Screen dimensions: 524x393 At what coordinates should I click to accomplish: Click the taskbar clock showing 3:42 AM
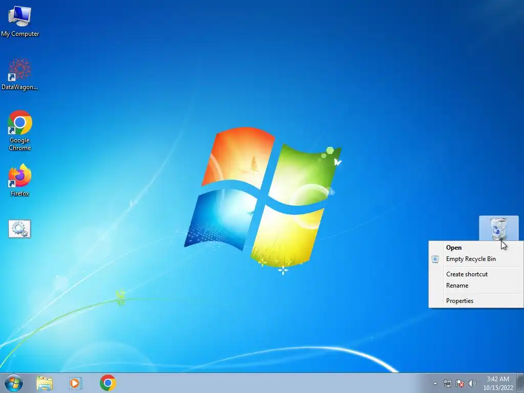[x=498, y=383]
